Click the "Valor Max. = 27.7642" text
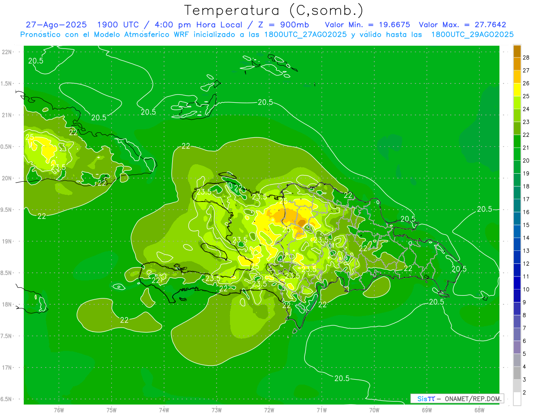This screenshot has height=416, width=538. pos(462,25)
